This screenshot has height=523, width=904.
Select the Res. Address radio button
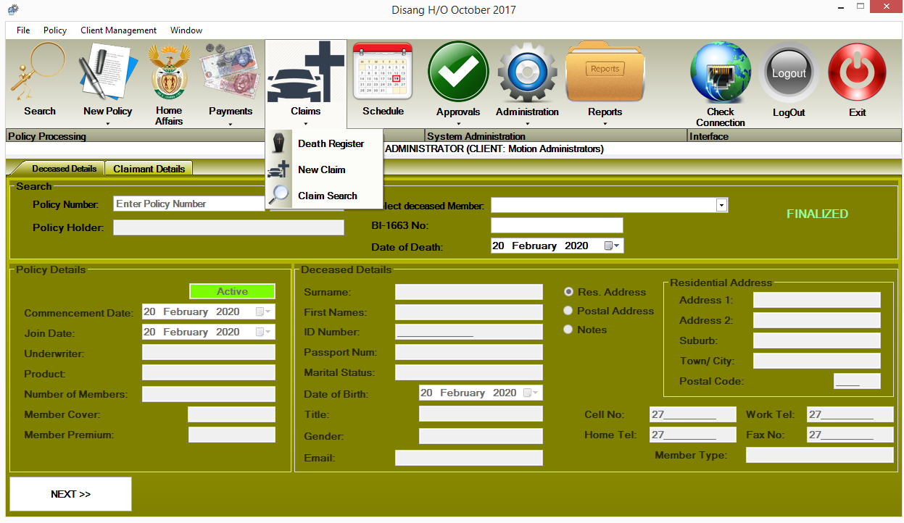568,292
